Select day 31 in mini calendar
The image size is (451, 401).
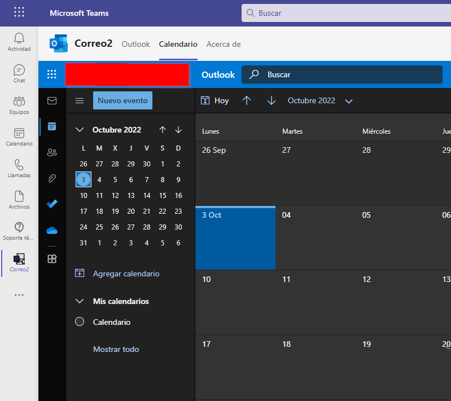pos(84,243)
